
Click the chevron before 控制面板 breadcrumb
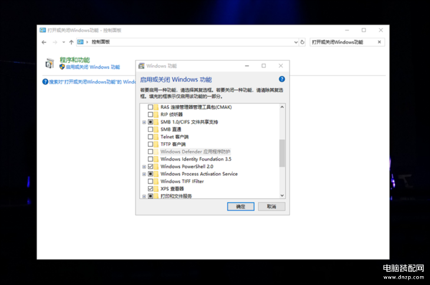pos(87,42)
